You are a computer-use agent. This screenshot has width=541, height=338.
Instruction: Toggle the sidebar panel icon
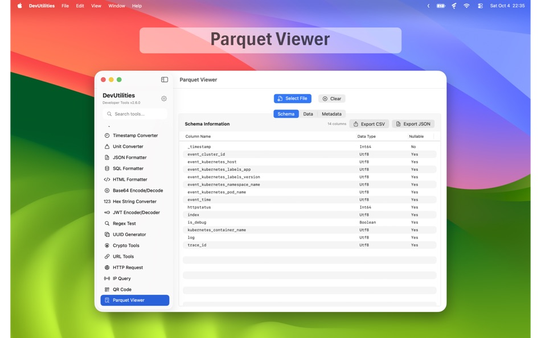coord(165,79)
